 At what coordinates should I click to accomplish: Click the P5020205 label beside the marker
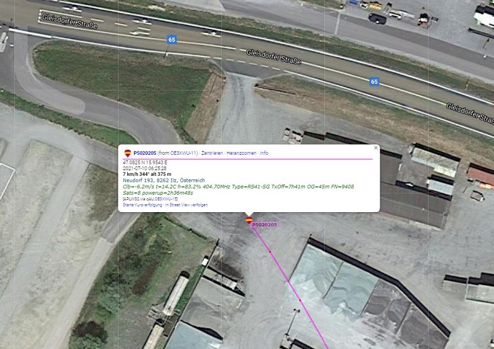pyautogui.click(x=264, y=224)
